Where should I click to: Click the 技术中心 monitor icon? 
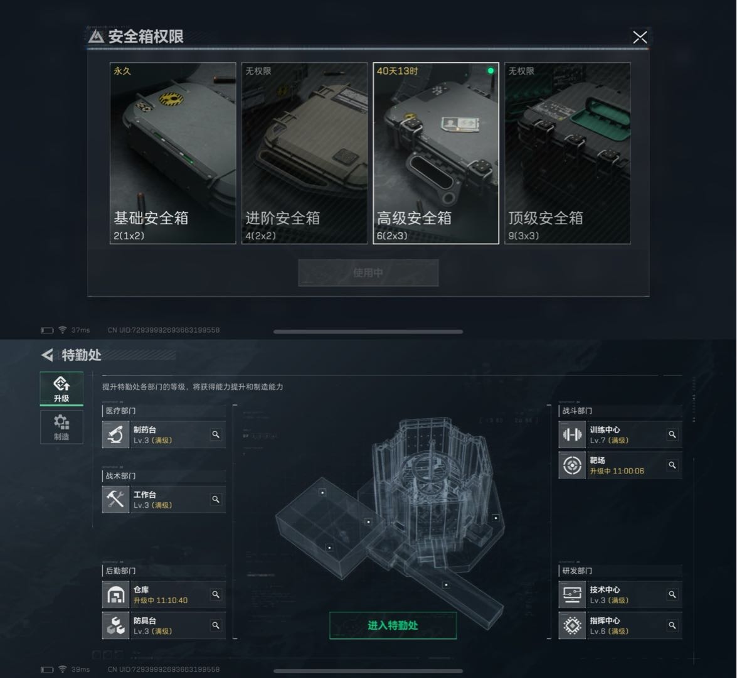coord(572,595)
